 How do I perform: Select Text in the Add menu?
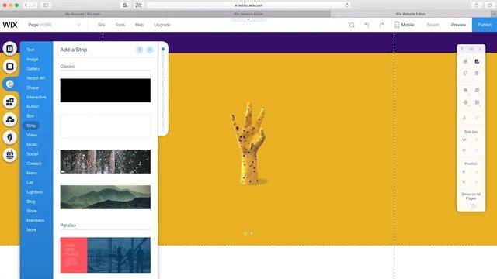(30, 50)
